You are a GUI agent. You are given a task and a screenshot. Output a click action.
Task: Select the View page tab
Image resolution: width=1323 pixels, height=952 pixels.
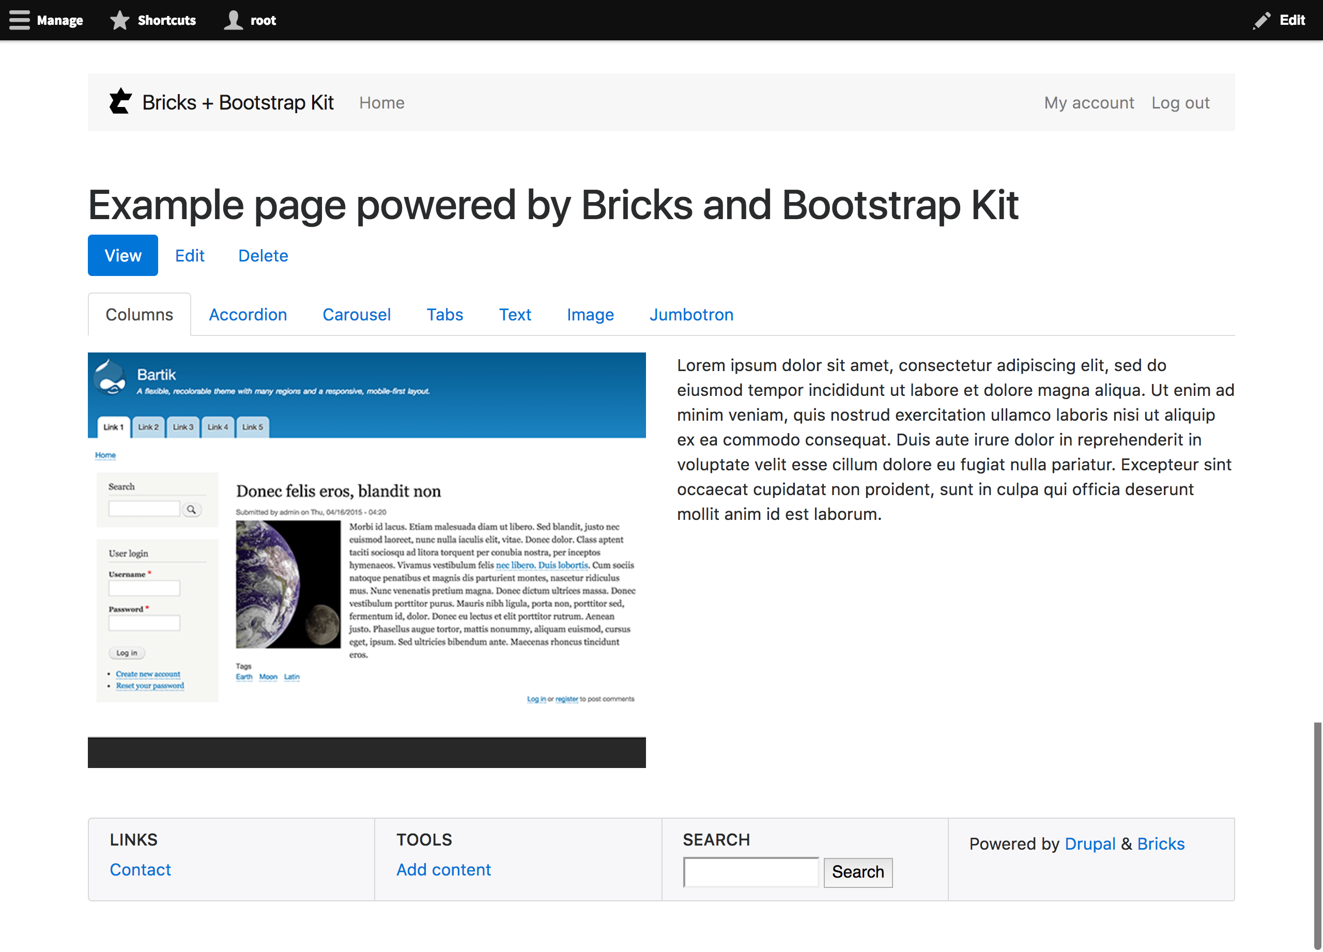tap(122, 255)
